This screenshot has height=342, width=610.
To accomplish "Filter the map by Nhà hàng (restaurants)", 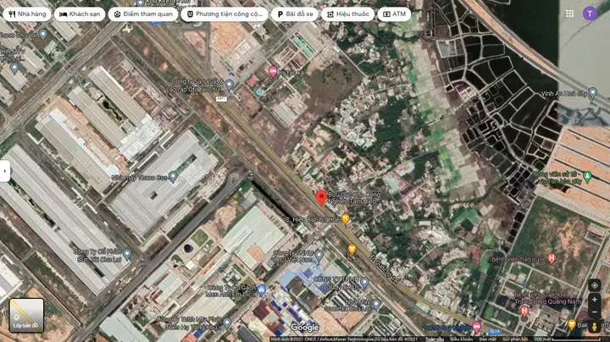I will coord(27,14).
